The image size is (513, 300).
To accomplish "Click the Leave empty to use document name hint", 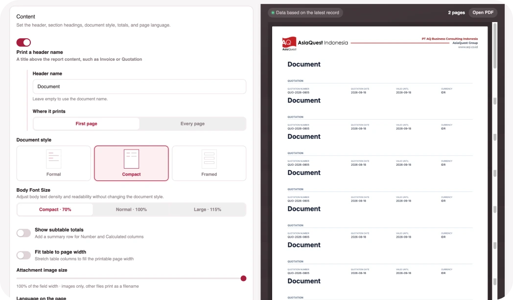I will [x=70, y=99].
